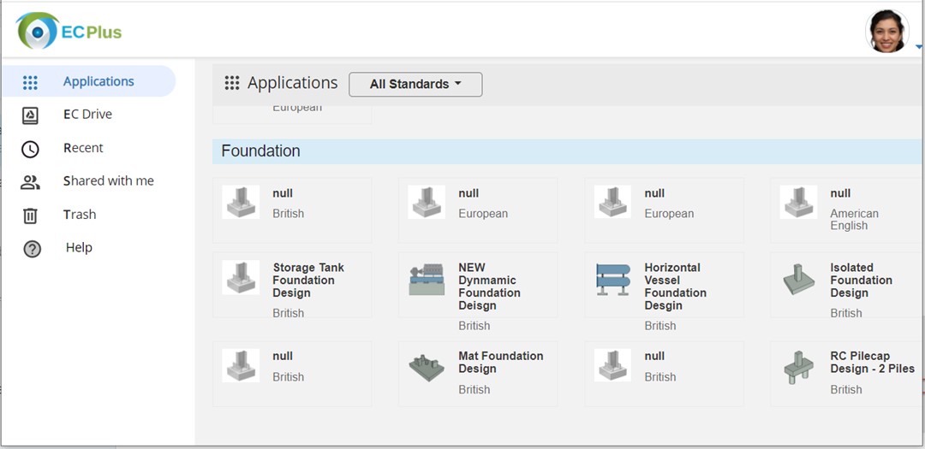
Task: Click the Isolated Foundation Design icon
Action: tap(798, 280)
